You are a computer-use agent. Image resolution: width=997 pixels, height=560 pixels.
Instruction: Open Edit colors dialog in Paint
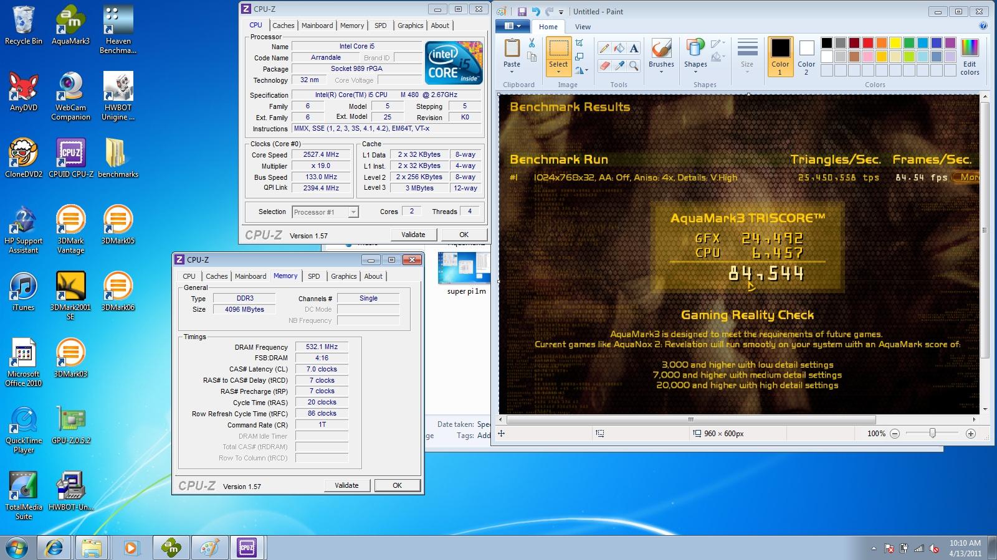point(970,57)
